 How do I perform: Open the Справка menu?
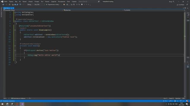[x=74, y=1]
